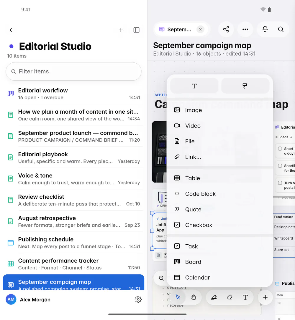Select the September campaign map item
Image resolution: width=295 pixels, height=320 pixels.
73,282
